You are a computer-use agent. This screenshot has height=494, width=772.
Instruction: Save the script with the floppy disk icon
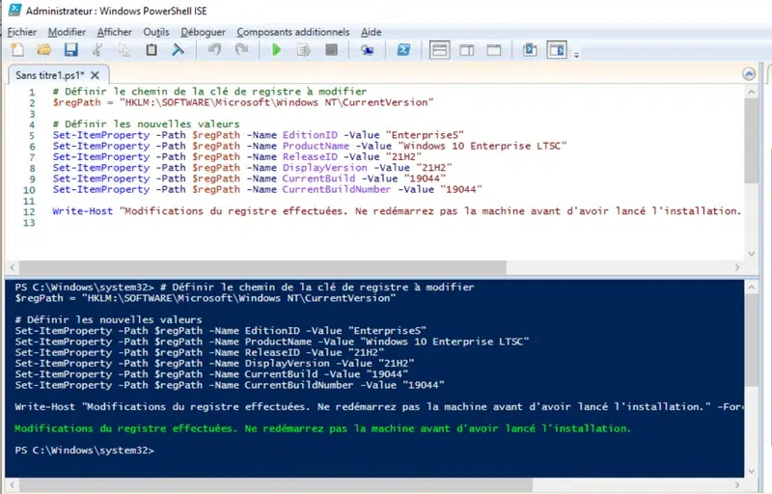click(70, 50)
